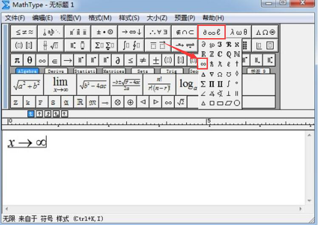
Task: Insert the not-equal sign from the small bar
Action: click(143, 60)
